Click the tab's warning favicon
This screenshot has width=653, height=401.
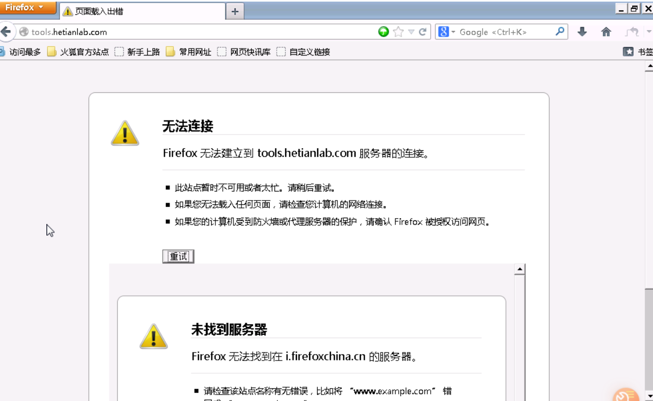coord(68,11)
